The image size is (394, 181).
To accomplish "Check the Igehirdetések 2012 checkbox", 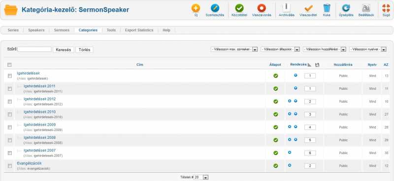I will point(10,102).
